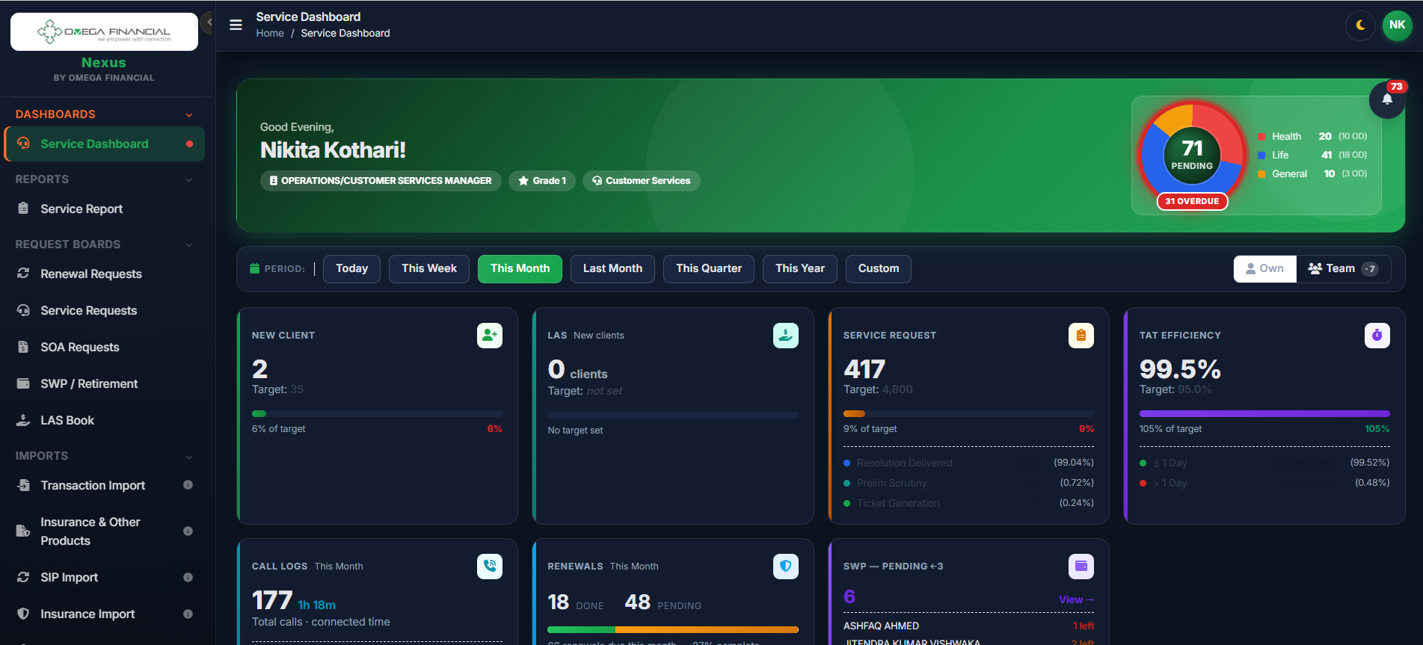Click the 71 Pending donut chart
Image resolution: width=1423 pixels, height=645 pixels.
click(x=1192, y=155)
